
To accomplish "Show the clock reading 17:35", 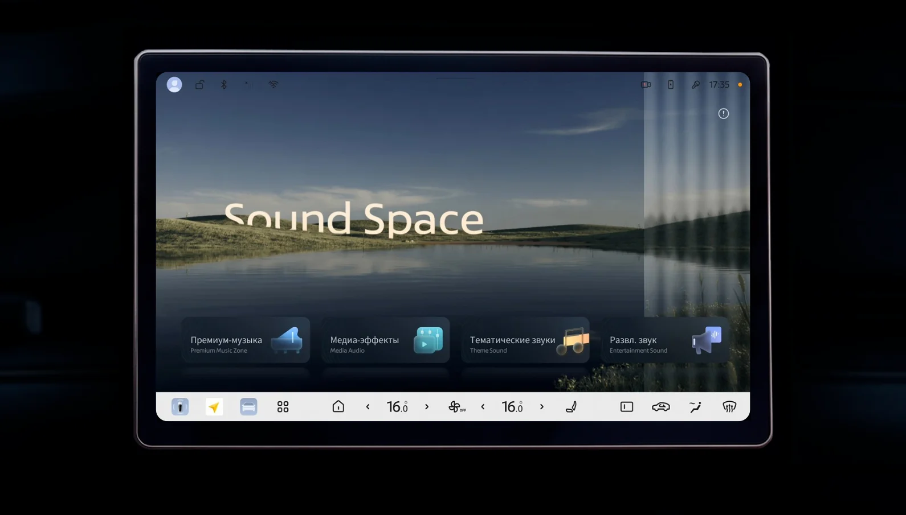I will [x=719, y=84].
